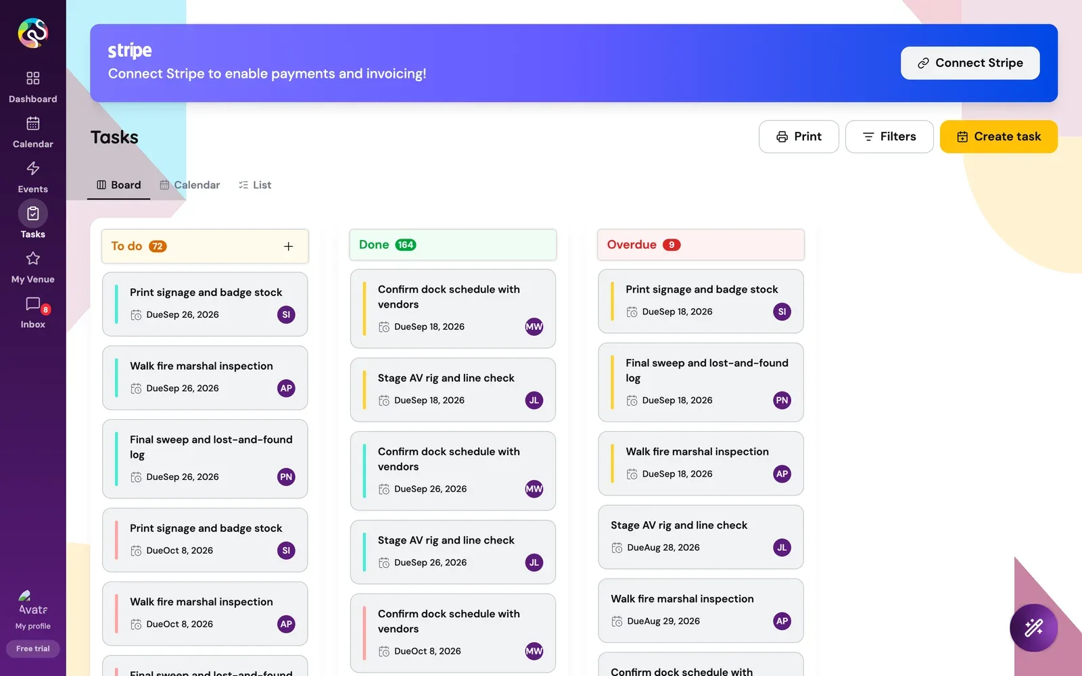1082x676 pixels.
Task: Click the Overdue column header
Action: coord(701,245)
